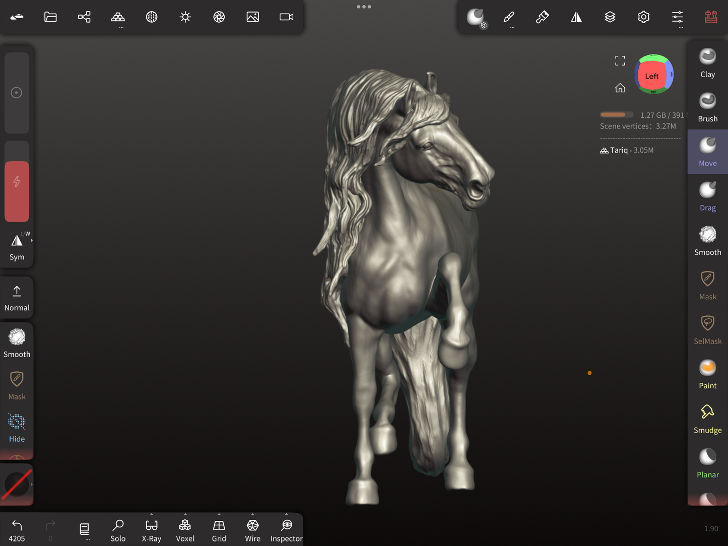Select the Drag tool

coord(707,196)
